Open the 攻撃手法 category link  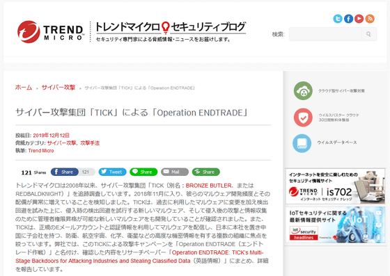point(90,143)
